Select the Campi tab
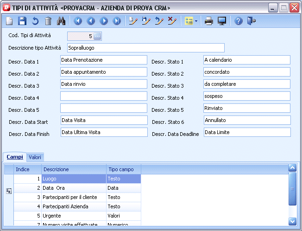 click(x=15, y=157)
